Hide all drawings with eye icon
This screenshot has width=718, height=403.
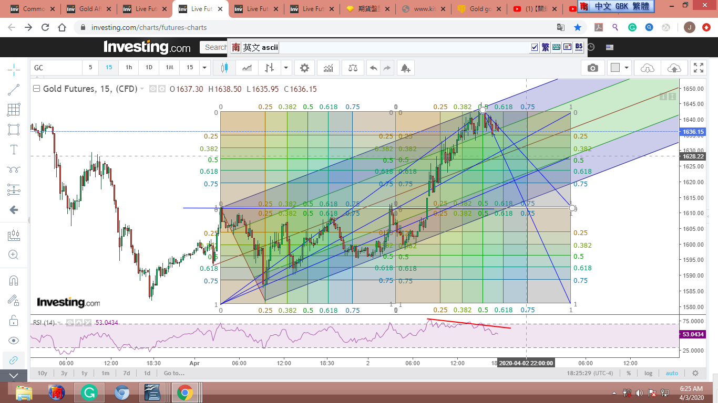(14, 341)
